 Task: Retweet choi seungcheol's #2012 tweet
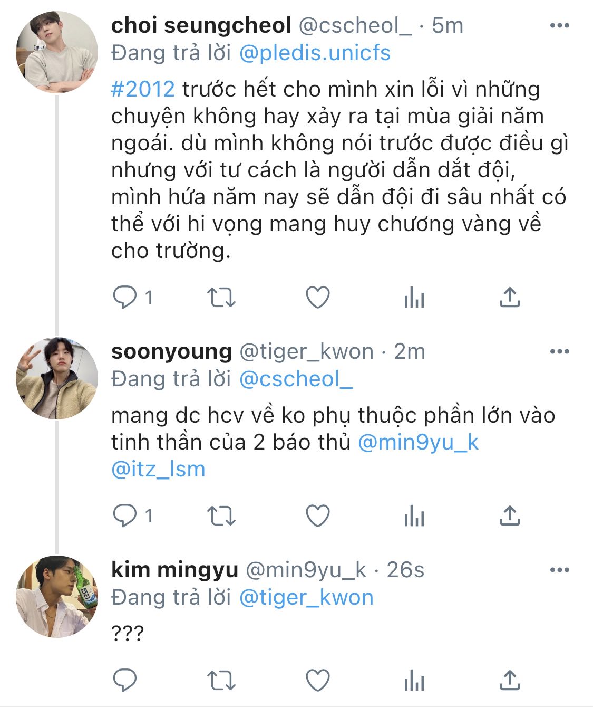click(x=221, y=298)
